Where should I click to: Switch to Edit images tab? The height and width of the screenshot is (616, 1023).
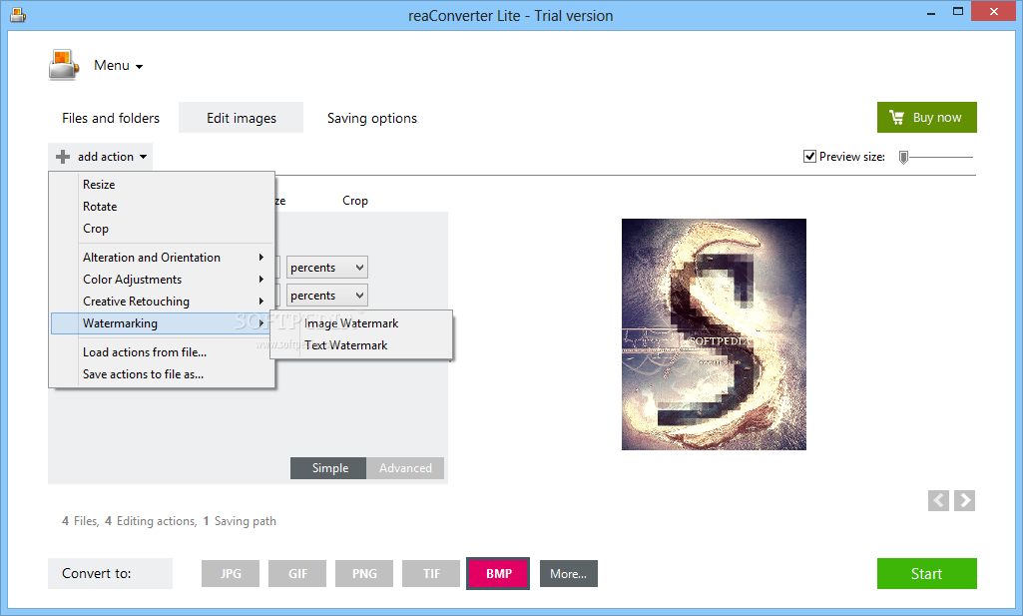click(242, 118)
